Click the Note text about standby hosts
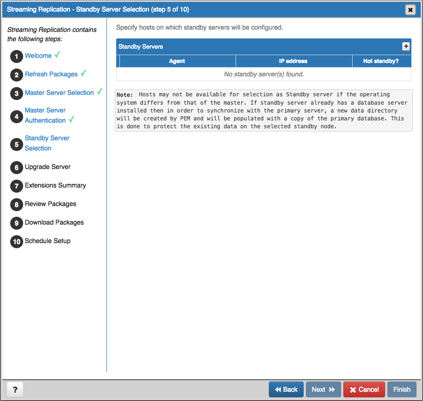 (264, 111)
